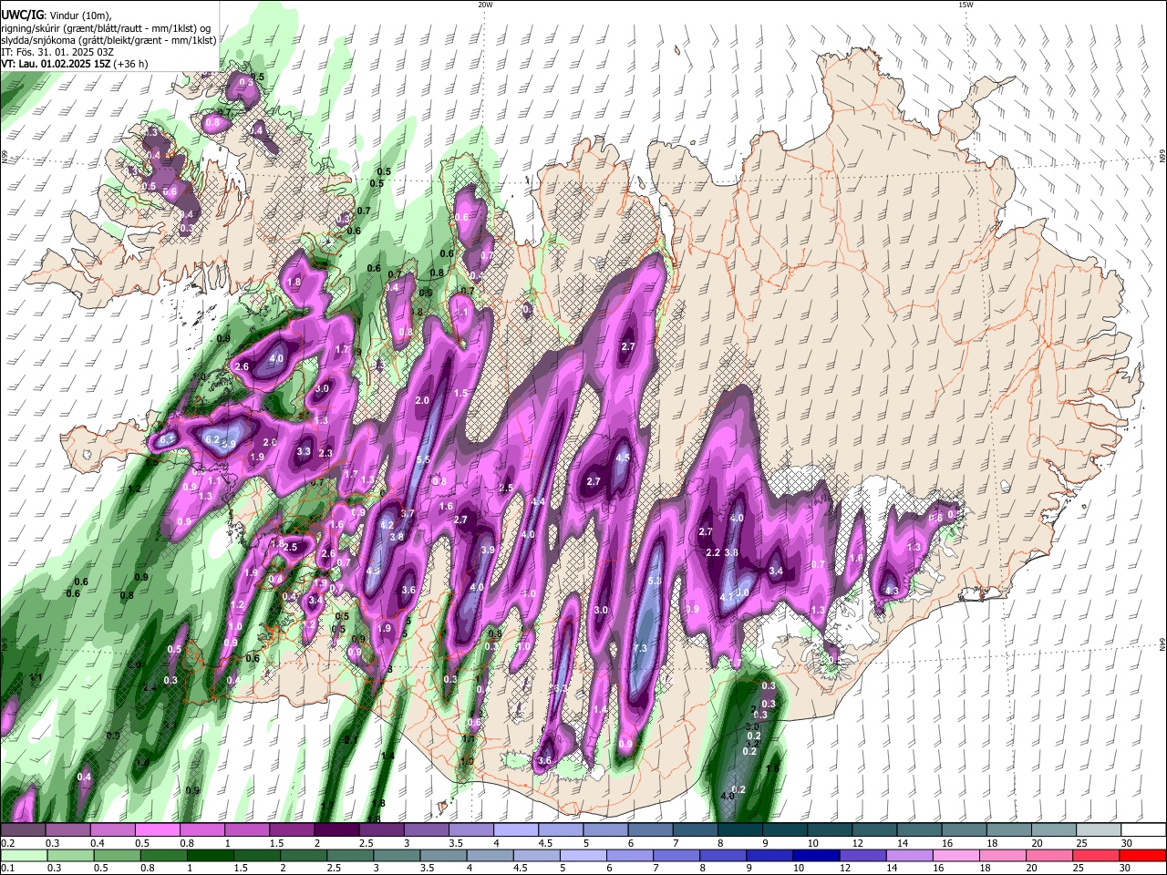Click the 4.2 precipitation value on the map

coord(387,525)
